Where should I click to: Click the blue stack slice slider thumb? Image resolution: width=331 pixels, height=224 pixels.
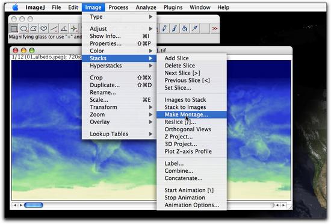tap(34, 205)
